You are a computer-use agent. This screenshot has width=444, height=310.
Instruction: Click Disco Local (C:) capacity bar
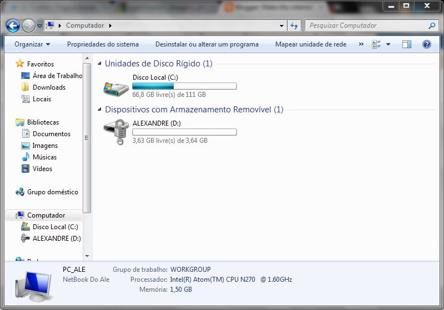[x=184, y=86]
